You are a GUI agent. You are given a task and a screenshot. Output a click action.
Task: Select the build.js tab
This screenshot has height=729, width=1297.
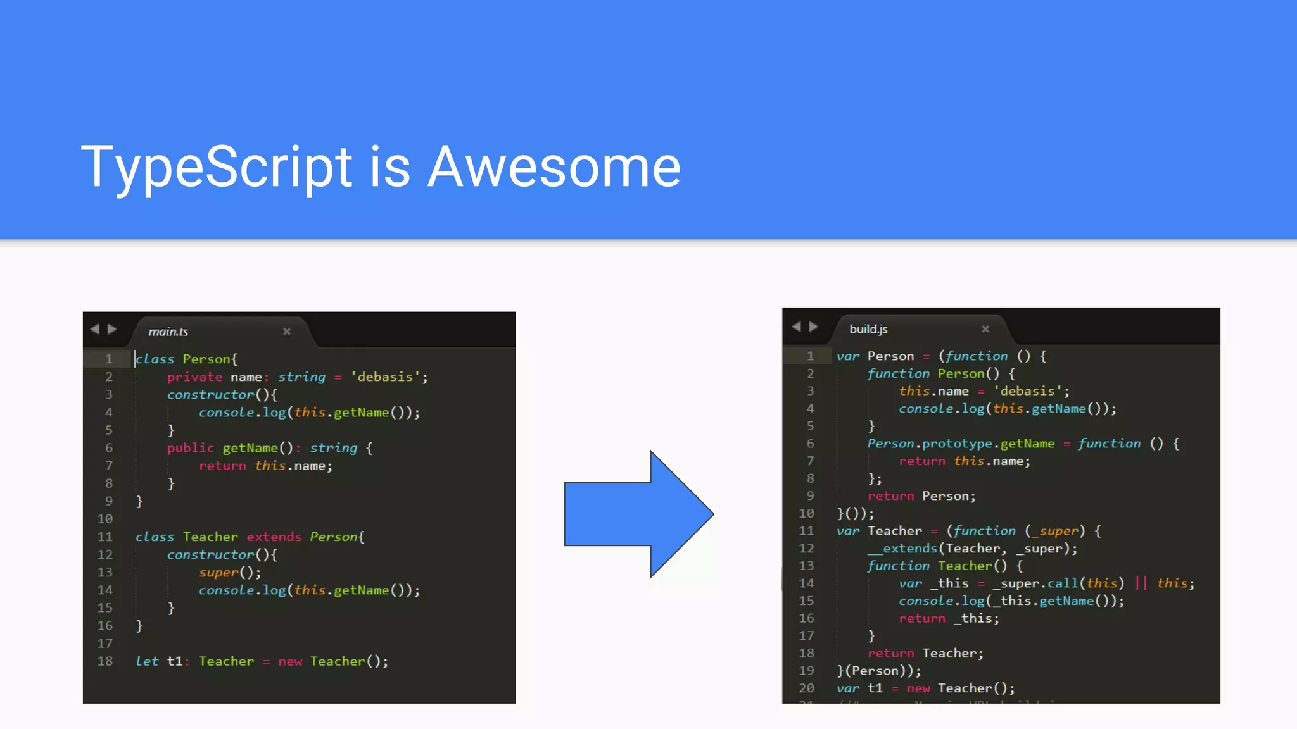pos(868,329)
